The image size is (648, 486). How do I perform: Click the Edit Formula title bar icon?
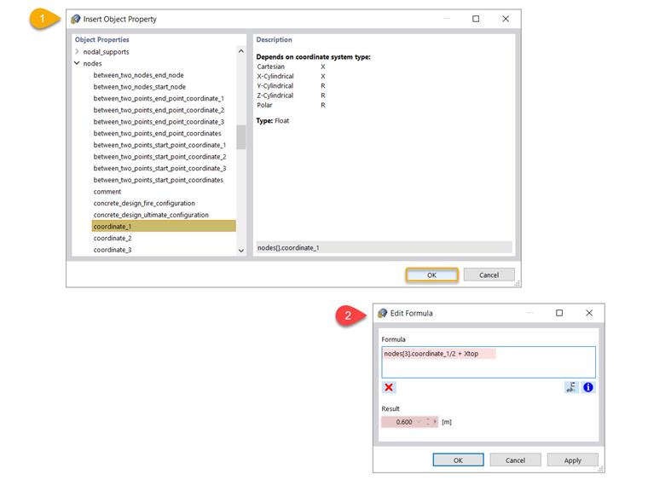pos(383,313)
